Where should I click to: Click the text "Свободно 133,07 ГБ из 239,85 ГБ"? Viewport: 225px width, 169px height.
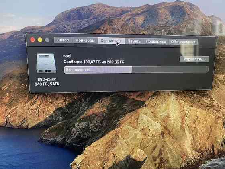click(x=94, y=62)
